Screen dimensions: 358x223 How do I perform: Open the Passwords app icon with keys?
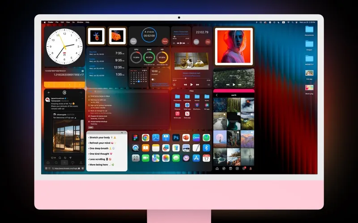coord(176,148)
